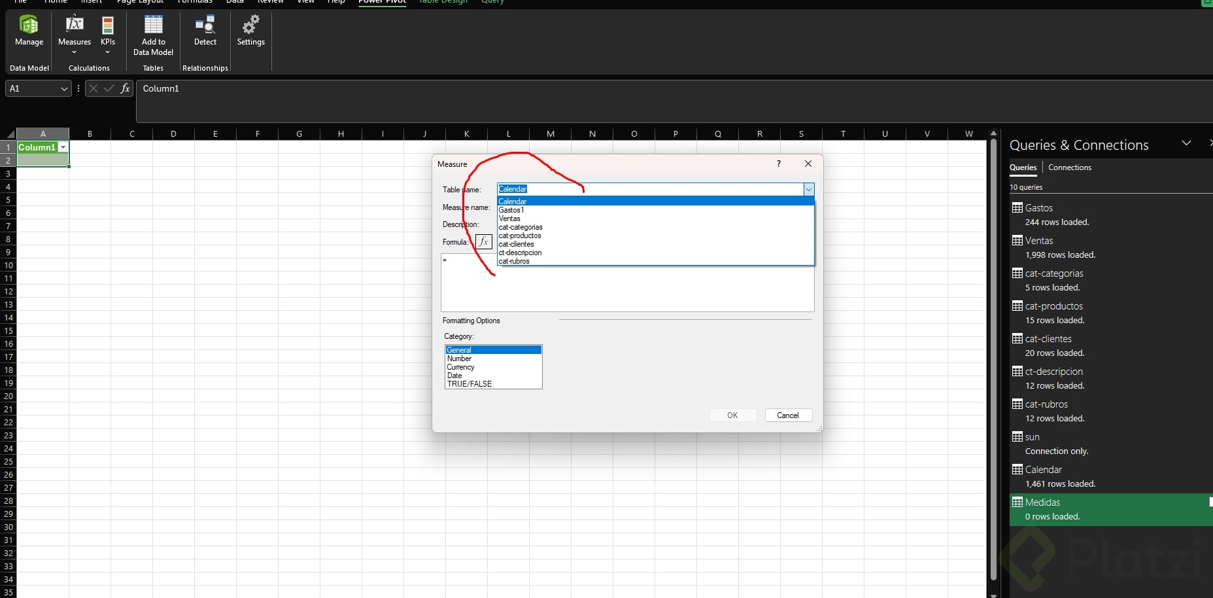Select the Calendar query table icon
The height and width of the screenshot is (598, 1213).
(1017, 469)
